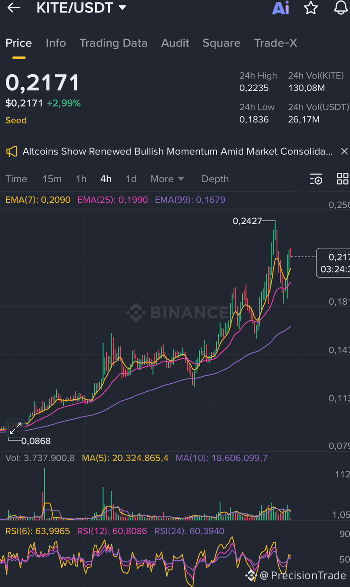
Task: Open chart settings icon beside Depth
Action: [316, 179]
